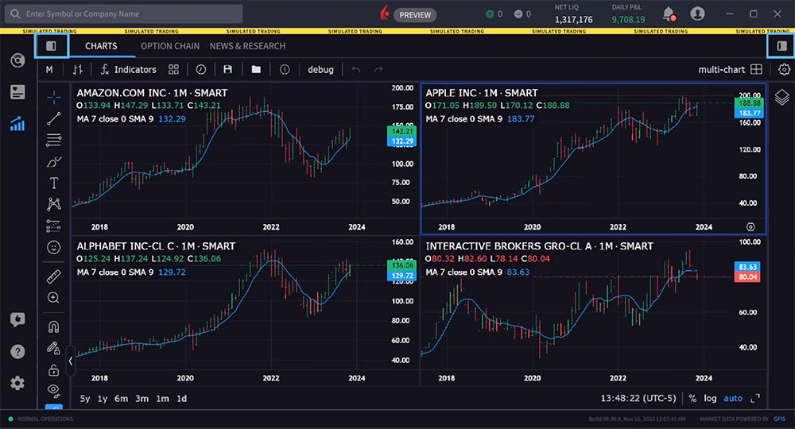This screenshot has width=795, height=429.
Task: Toggle magnet mode for drawings
Action: [x=54, y=327]
